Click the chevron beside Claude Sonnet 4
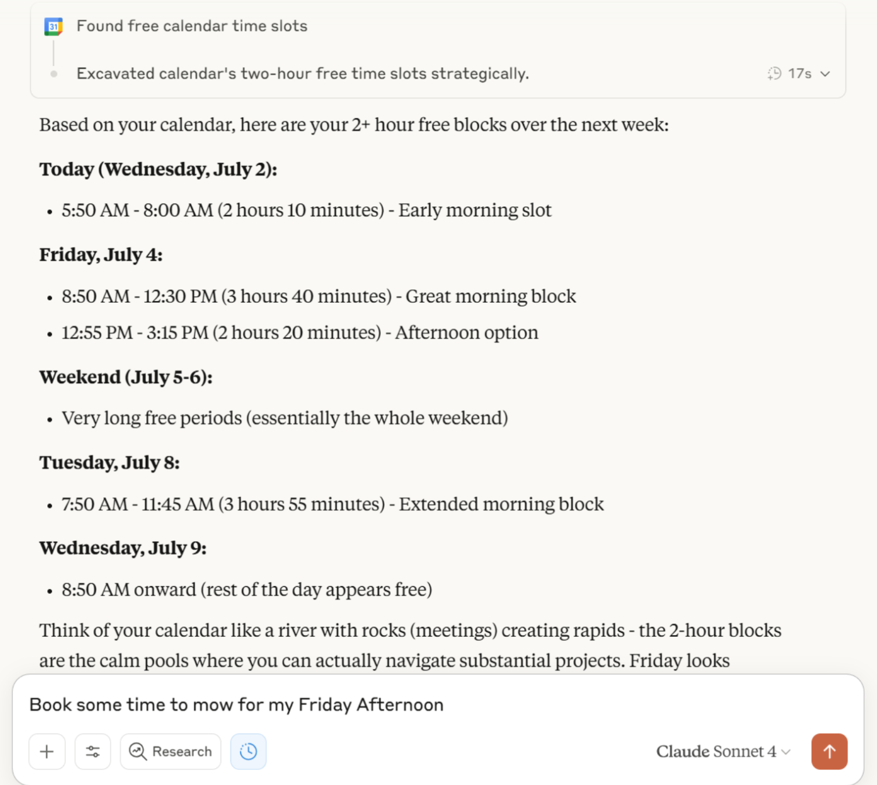The image size is (877, 785). (786, 752)
